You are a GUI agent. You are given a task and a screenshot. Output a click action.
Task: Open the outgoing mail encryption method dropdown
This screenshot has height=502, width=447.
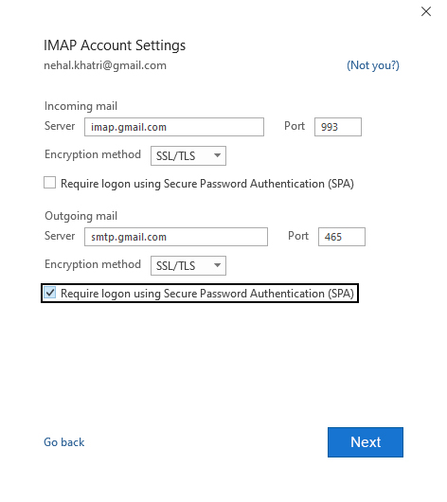pos(188,266)
